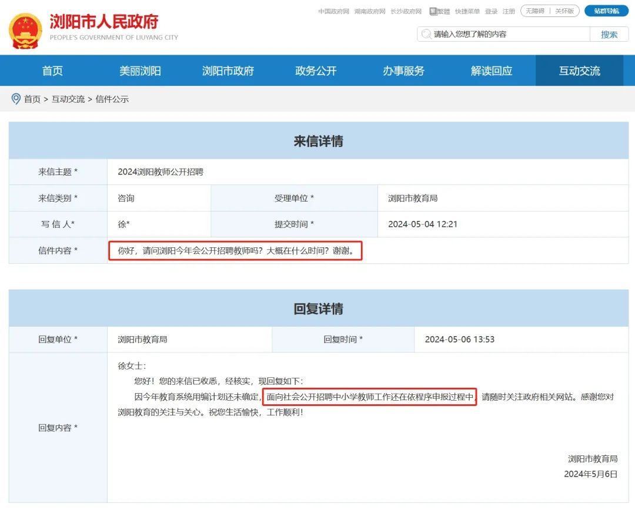635x510 pixels.
Task: Open the 长沙政府网 link
Action: [406, 11]
